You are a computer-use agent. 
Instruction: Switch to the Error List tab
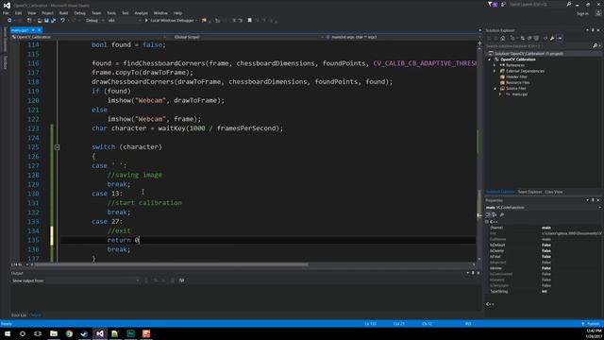pyautogui.click(x=19, y=315)
